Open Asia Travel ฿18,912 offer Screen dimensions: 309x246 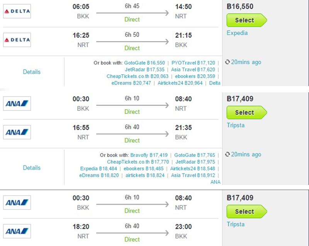tap(193, 175)
